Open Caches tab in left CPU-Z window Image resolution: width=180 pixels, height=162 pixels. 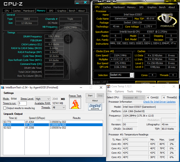pyautogui.click(x=16, y=11)
